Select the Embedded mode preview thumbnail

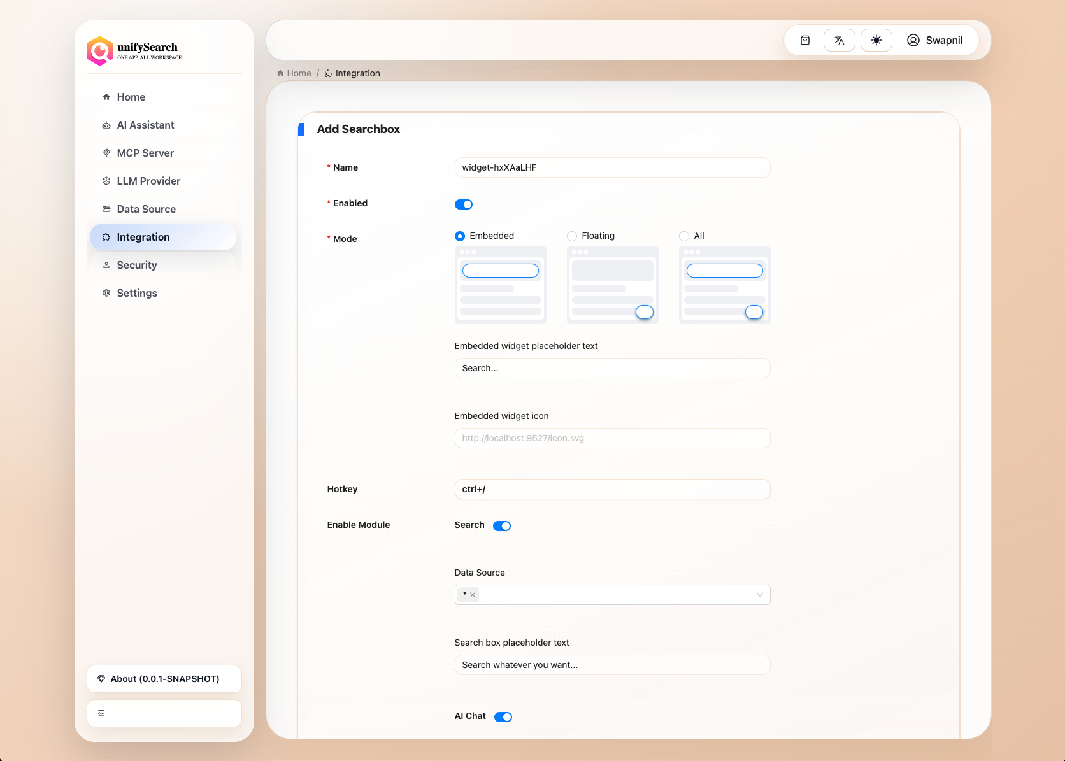click(501, 285)
